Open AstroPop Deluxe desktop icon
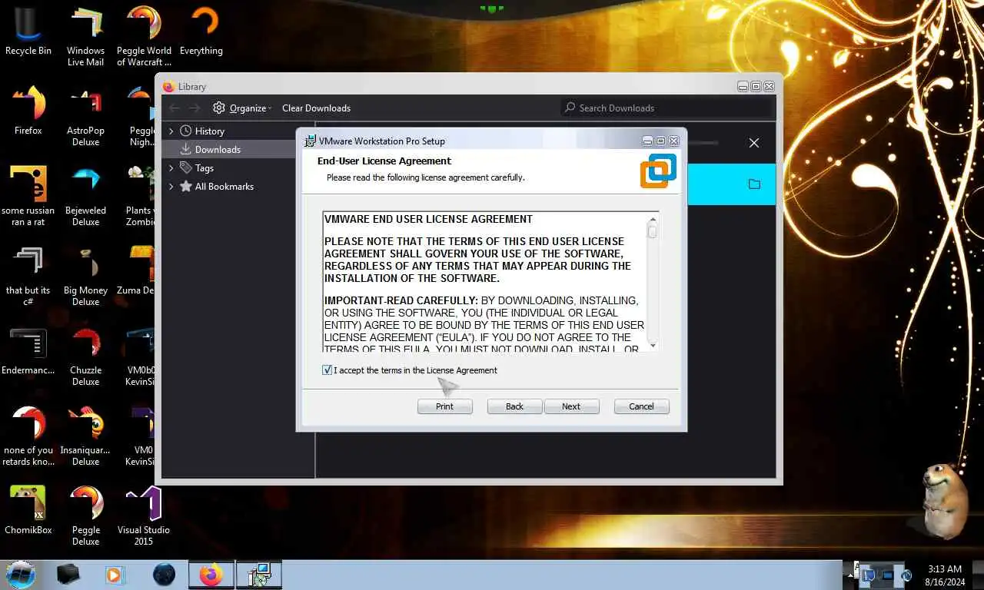Screen dimensions: 984x590 tap(85, 116)
